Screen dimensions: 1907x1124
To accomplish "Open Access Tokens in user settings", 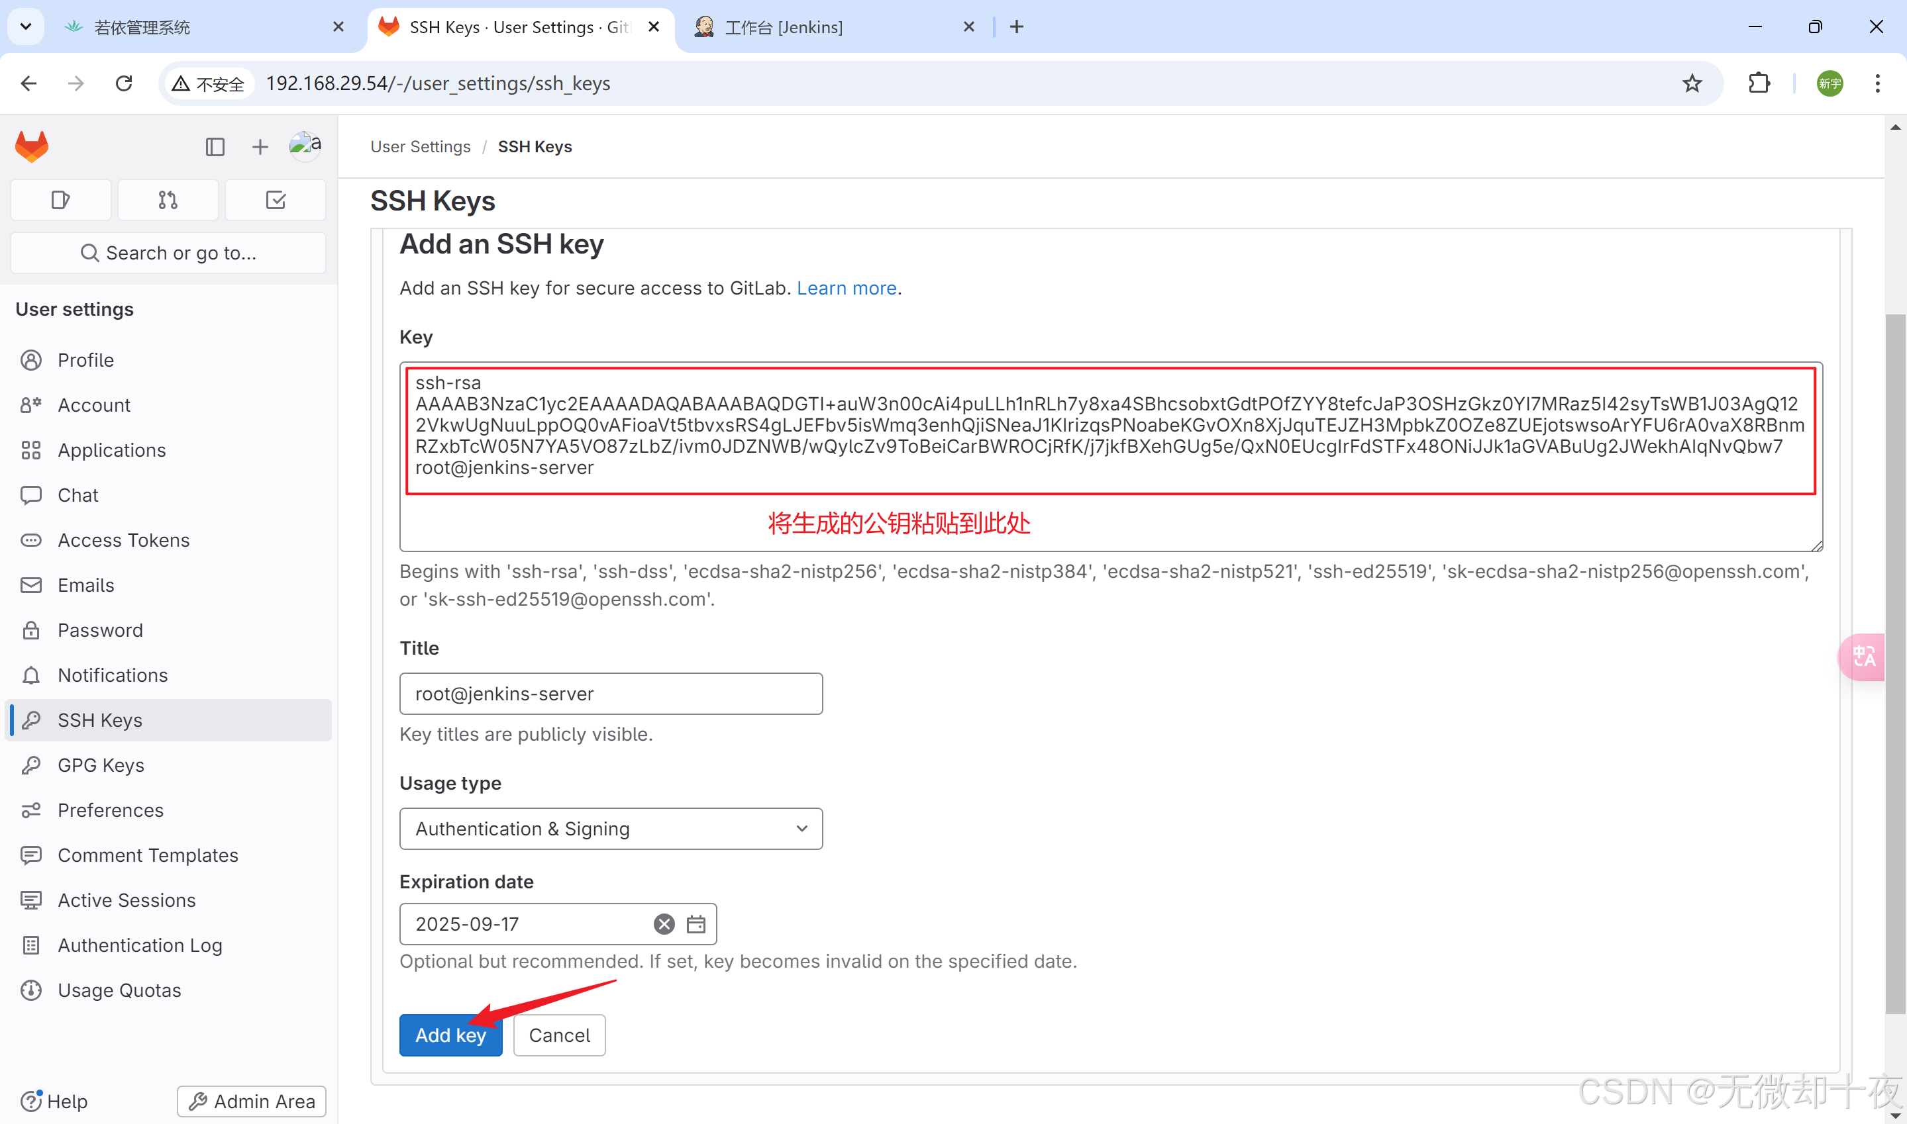I will [x=123, y=540].
